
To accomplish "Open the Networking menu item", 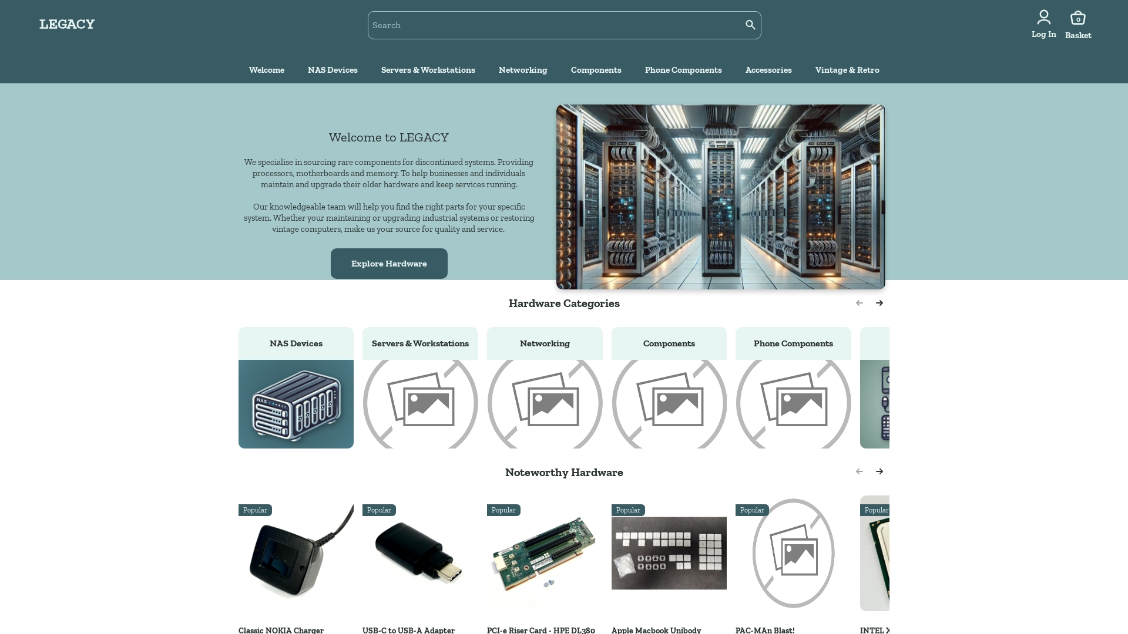I will coord(522,70).
